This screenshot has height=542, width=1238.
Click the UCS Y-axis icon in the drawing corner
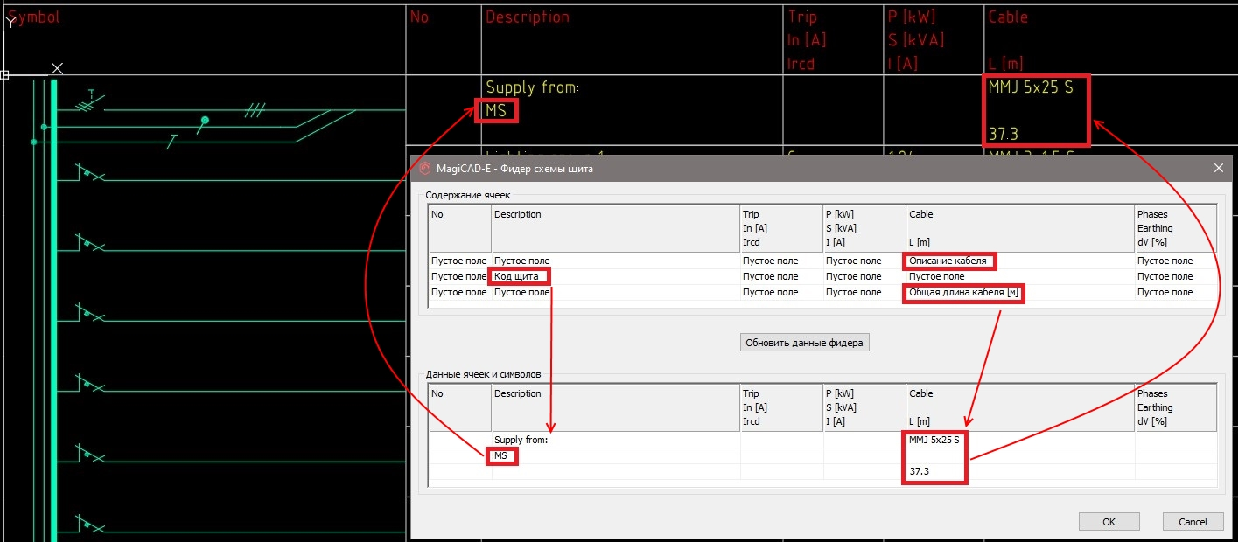pos(10,21)
